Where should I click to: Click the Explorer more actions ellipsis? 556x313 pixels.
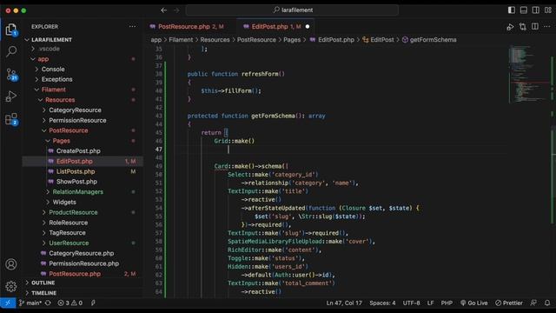[x=132, y=27]
